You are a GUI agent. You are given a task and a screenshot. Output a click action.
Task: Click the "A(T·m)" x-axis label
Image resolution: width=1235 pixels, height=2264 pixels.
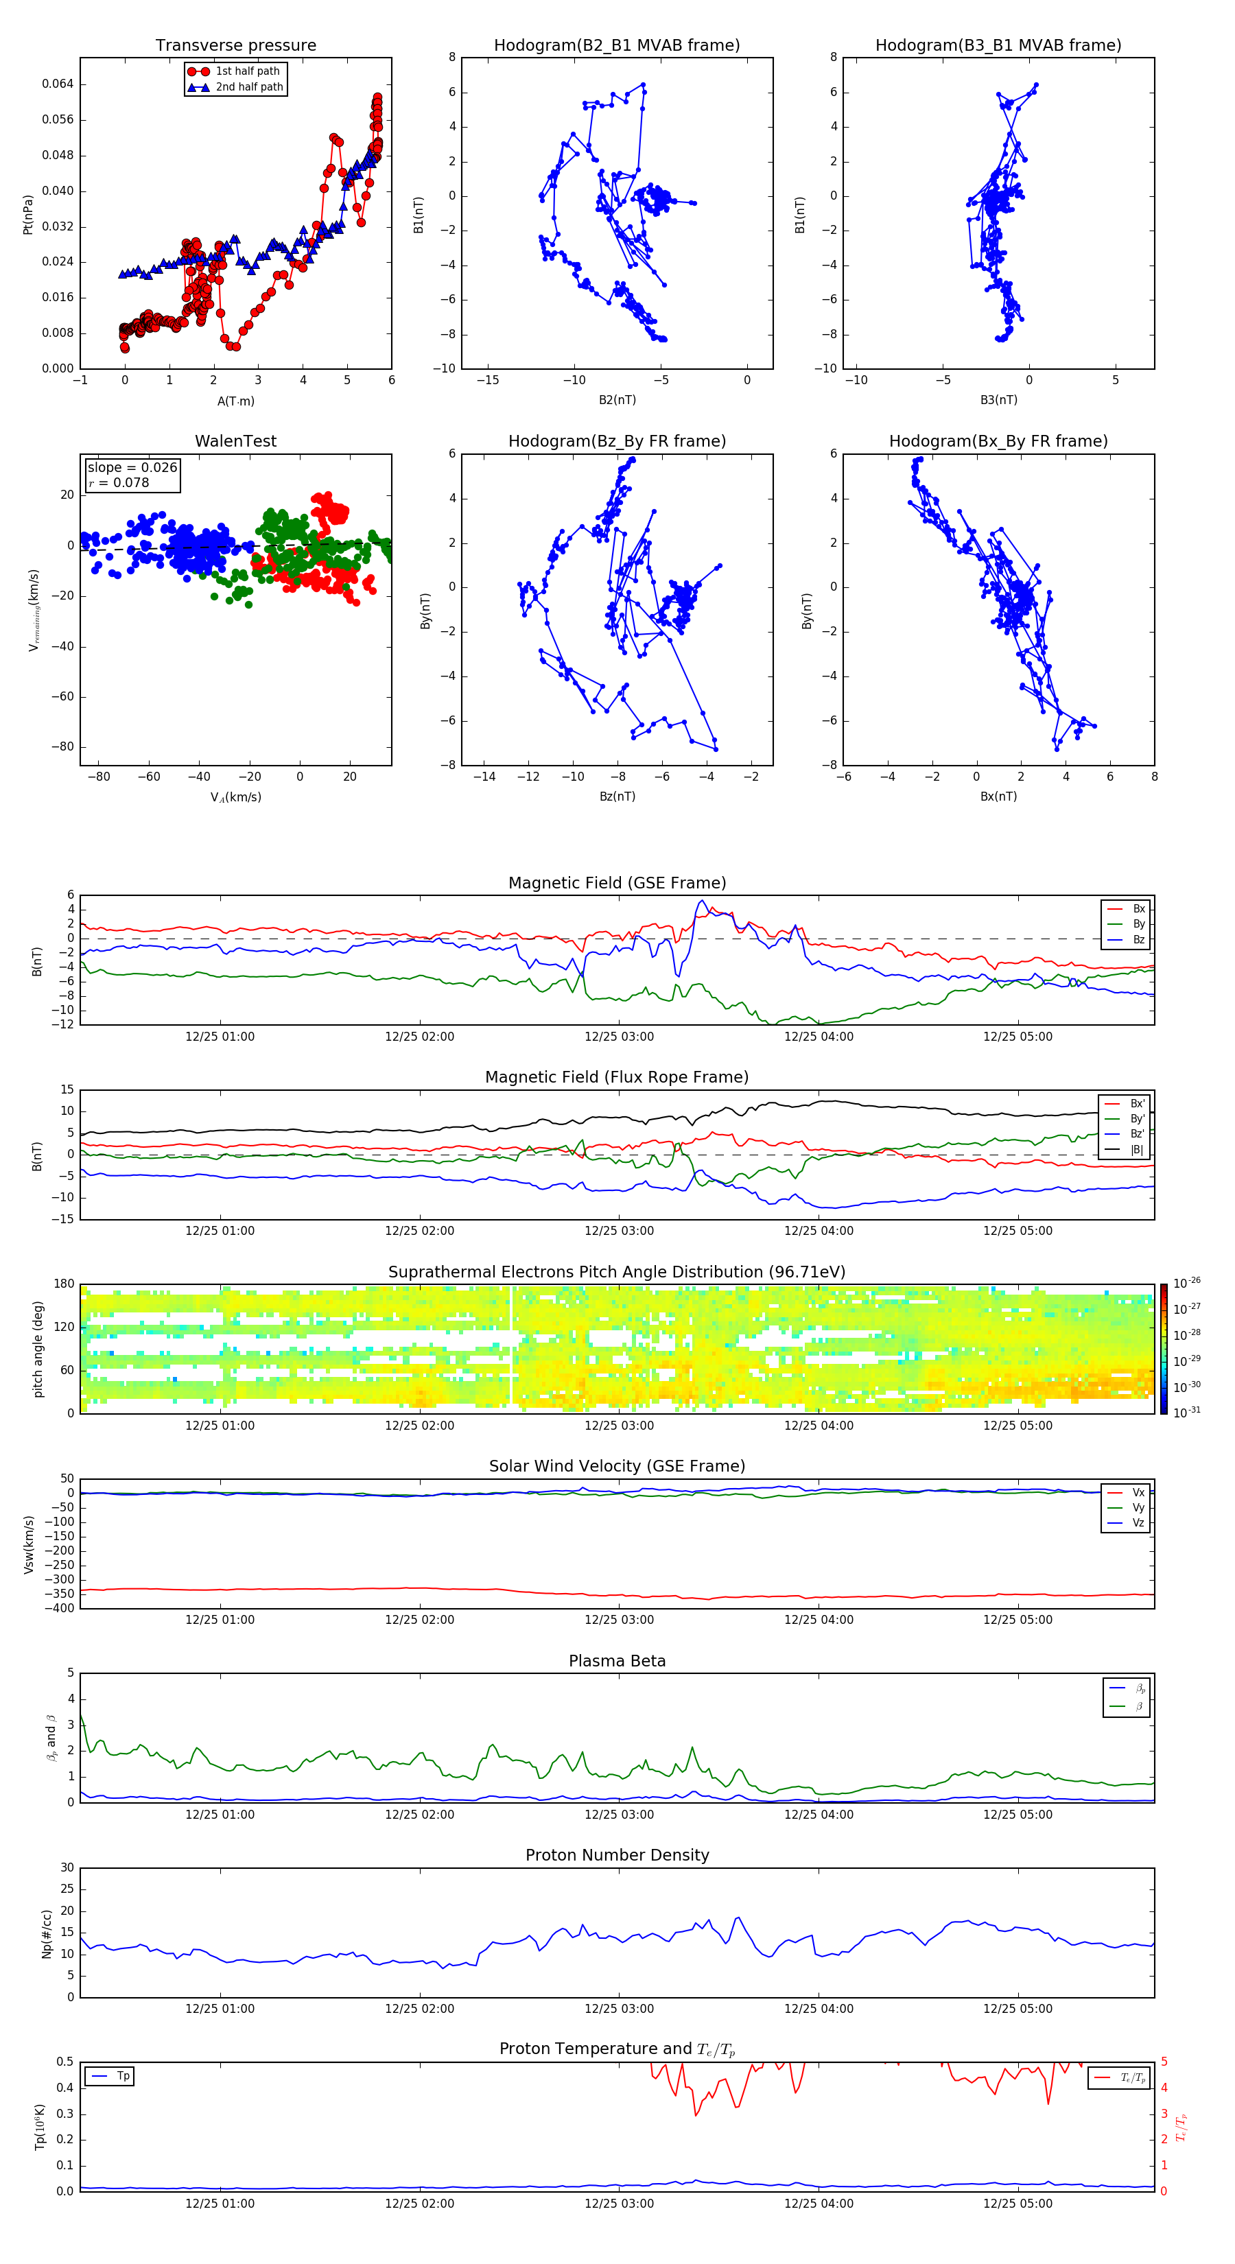tap(235, 401)
